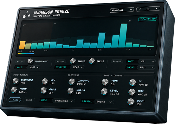This screenshot has width=175, height=124.
Task: Click the MIX knob
Action: (x=45, y=81)
